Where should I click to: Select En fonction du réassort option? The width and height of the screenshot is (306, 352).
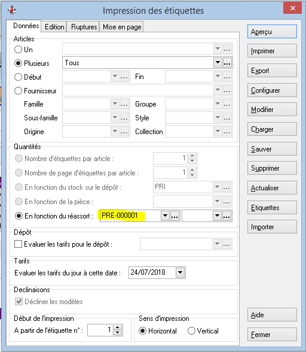point(19,216)
